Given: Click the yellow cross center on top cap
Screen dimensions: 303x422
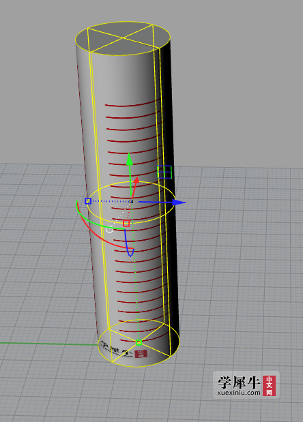Looking at the screenshot, I should pos(123,38).
